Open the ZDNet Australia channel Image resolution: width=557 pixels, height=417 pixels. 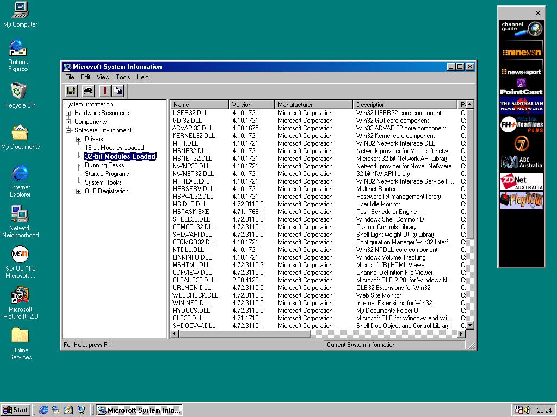pyautogui.click(x=522, y=181)
